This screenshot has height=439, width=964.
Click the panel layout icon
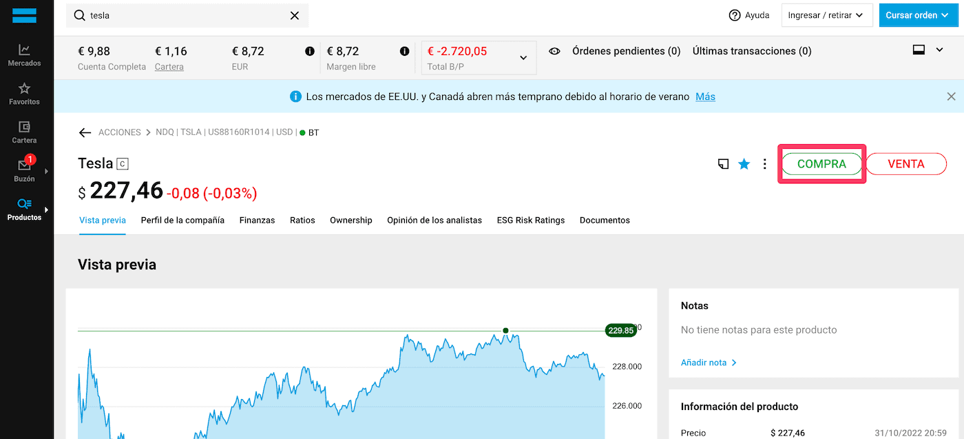pyautogui.click(x=919, y=50)
